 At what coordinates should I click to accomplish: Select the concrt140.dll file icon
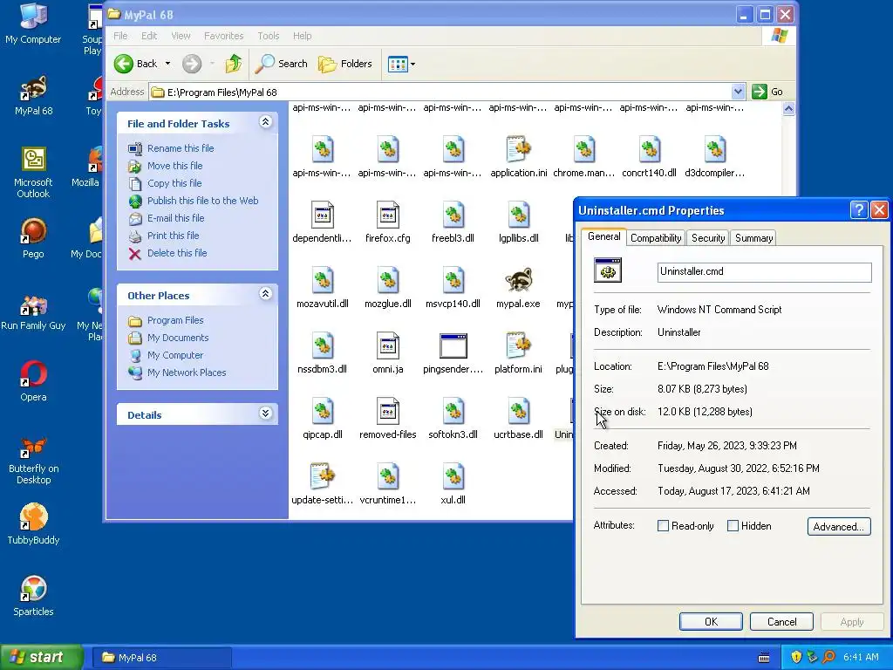tap(649, 149)
